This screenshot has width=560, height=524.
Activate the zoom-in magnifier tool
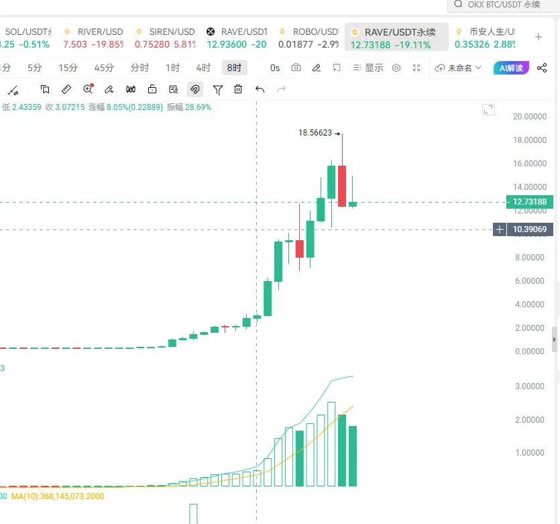(x=88, y=89)
